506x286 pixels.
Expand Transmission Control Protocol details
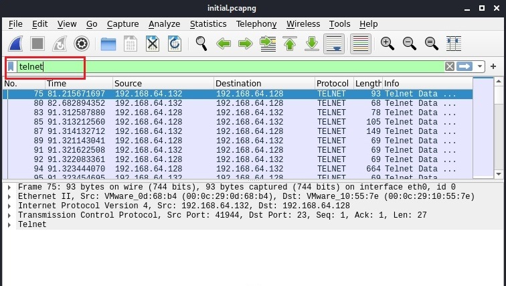[9, 215]
